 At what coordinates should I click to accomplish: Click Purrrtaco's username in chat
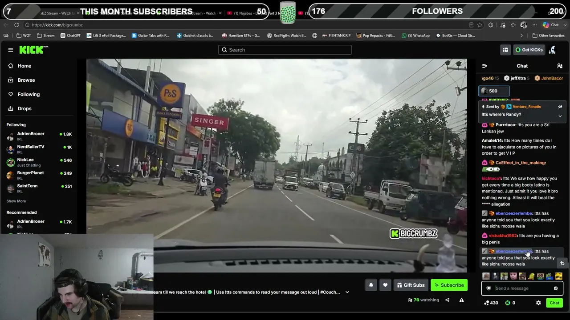coord(505,125)
